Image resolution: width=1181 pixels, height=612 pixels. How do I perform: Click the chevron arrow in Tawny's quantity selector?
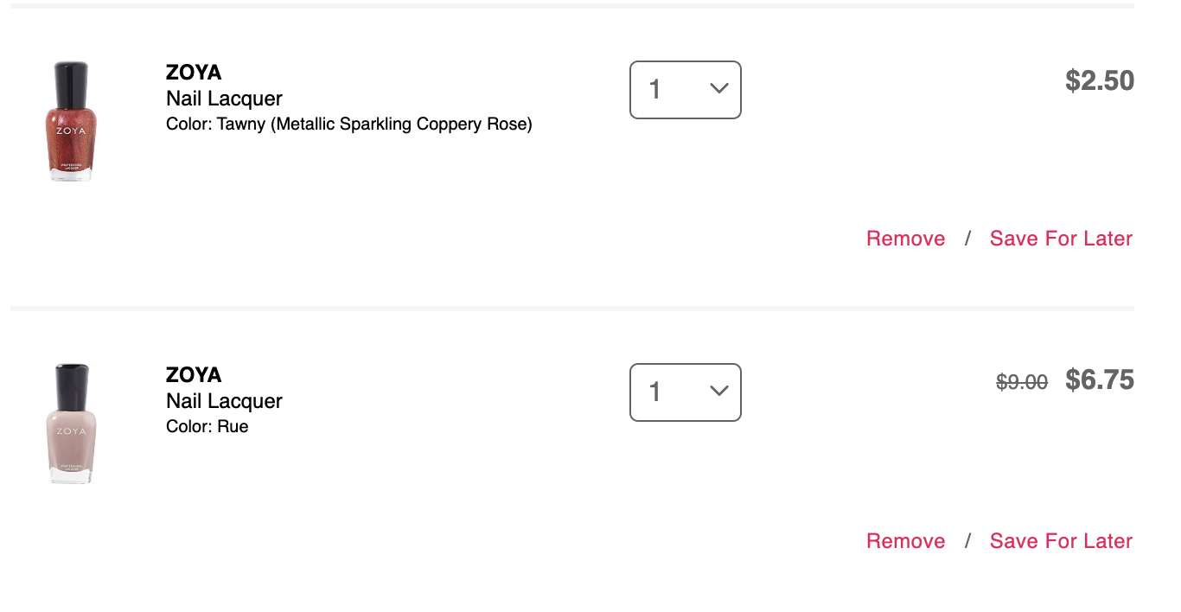pos(718,88)
